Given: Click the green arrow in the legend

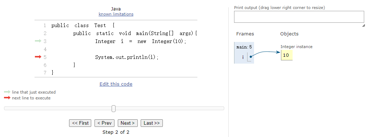Looking at the screenshot, I should pos(7,92).
